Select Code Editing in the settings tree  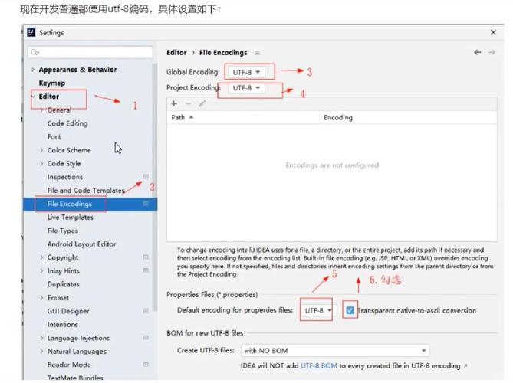tap(67, 123)
